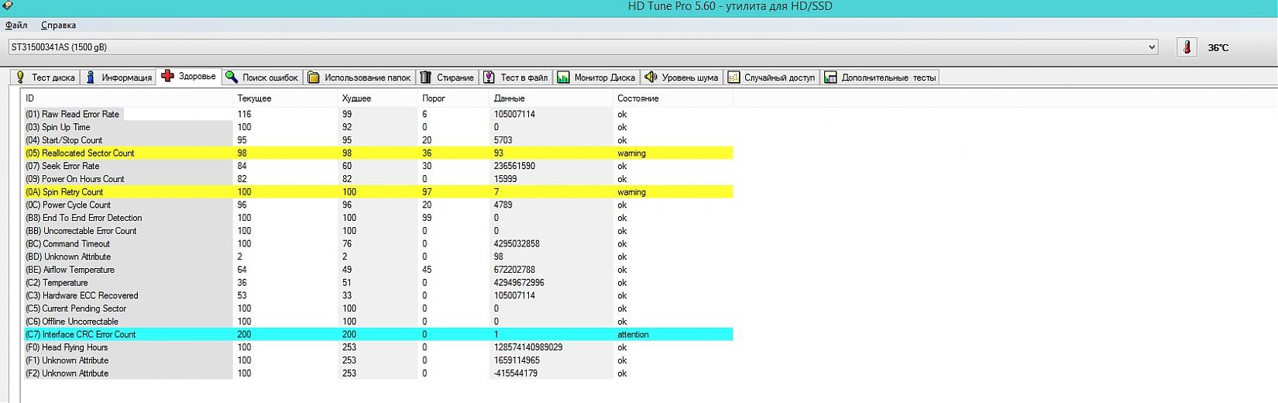This screenshot has width=1278, height=403.
Task: Click the red cross Health tab icon
Action: pyautogui.click(x=167, y=77)
